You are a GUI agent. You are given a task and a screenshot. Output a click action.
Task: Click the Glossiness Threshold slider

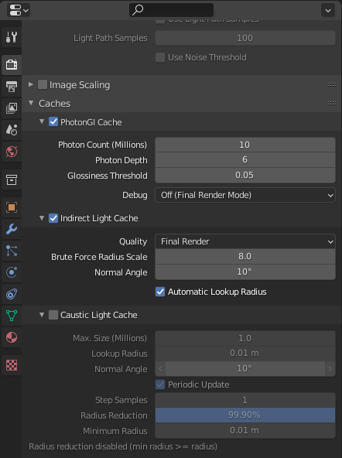(x=245, y=176)
